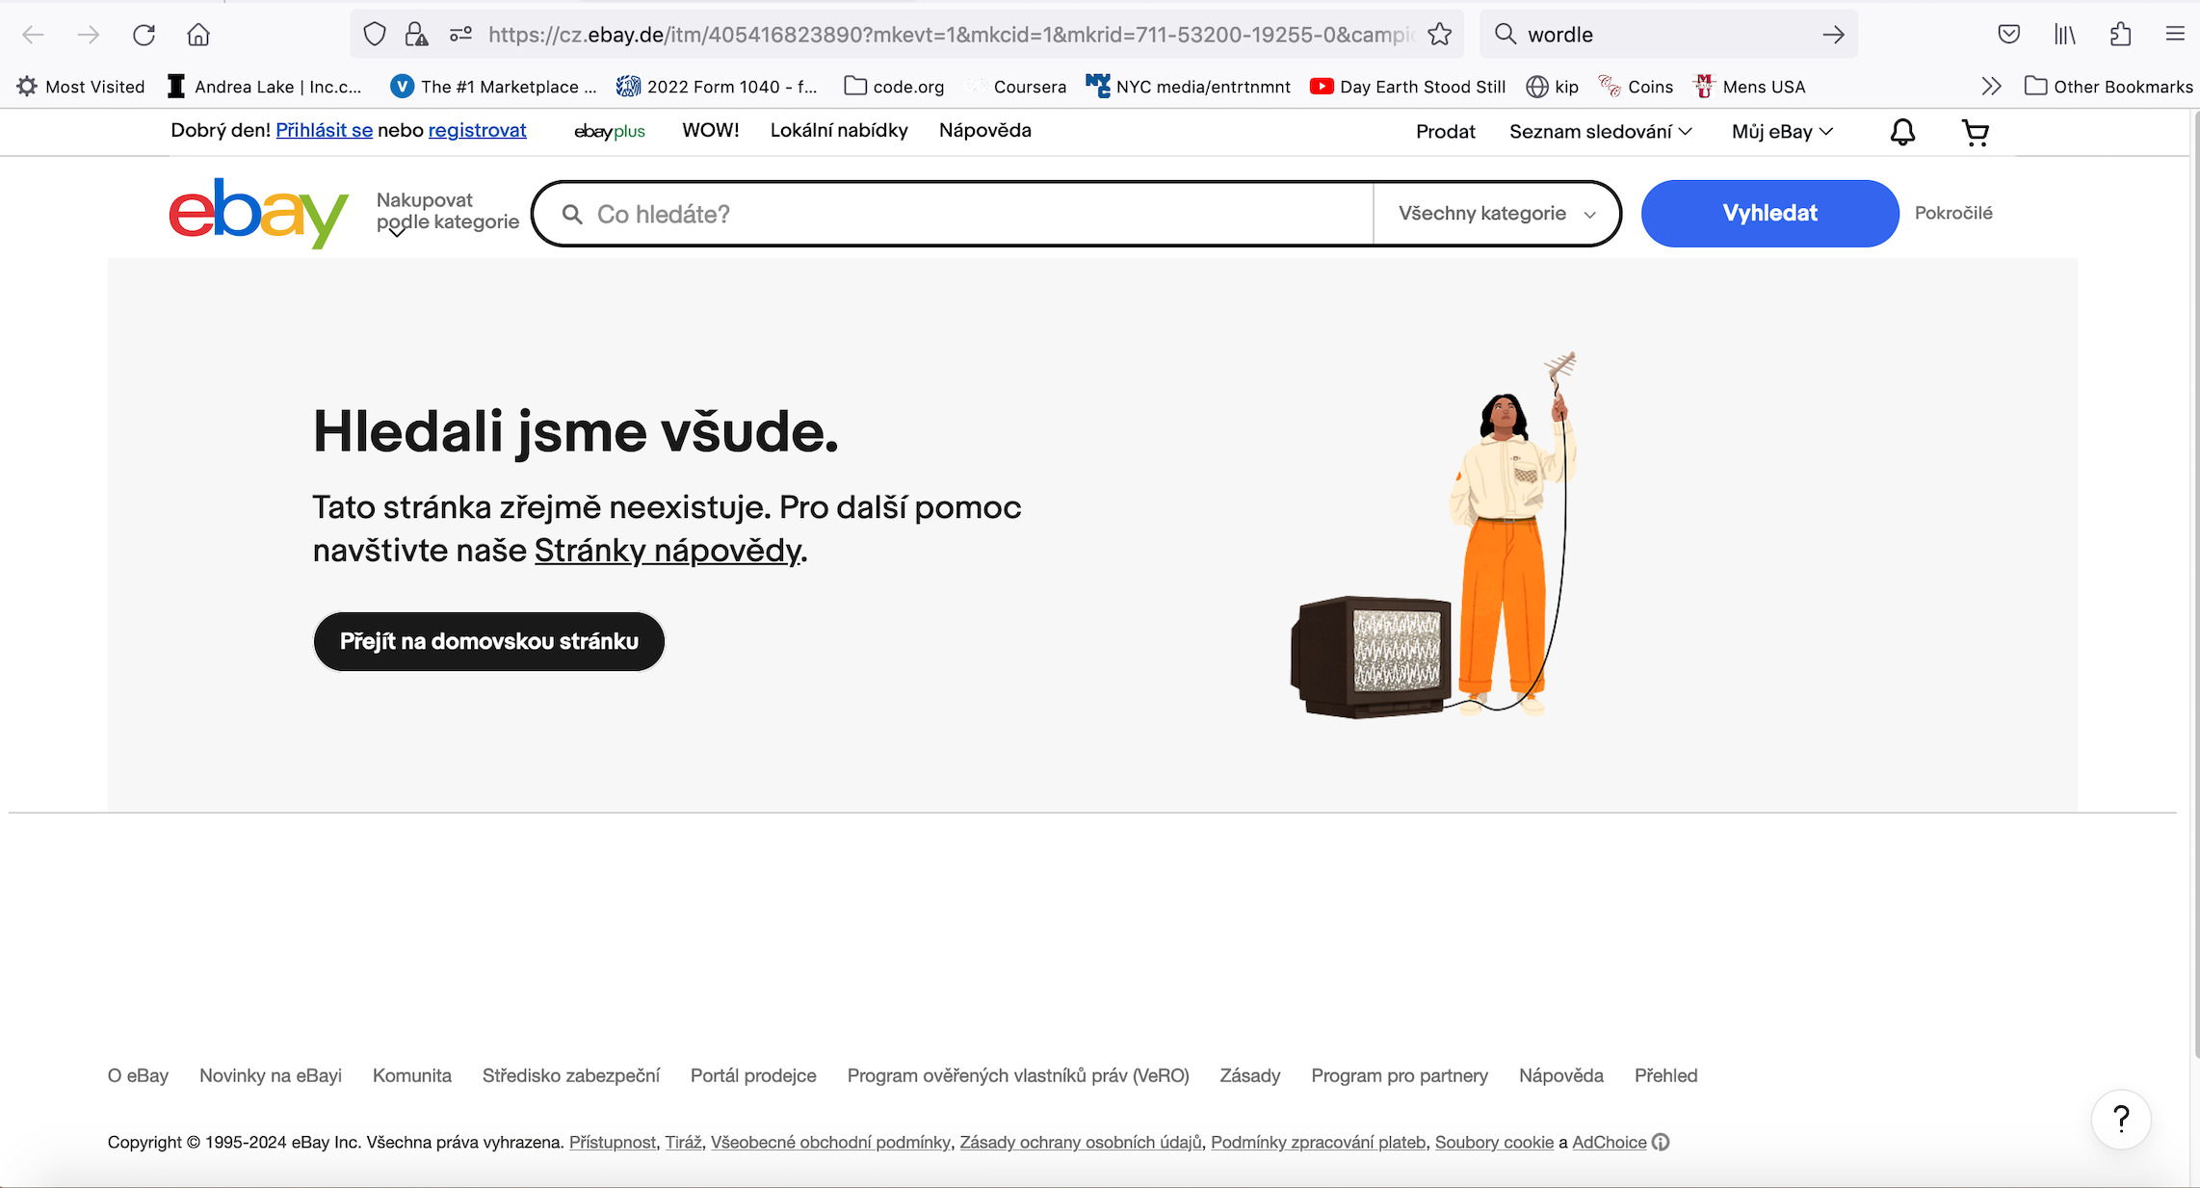Open Most Visited bookmarks gear
This screenshot has height=1188, width=2200.
click(81, 87)
